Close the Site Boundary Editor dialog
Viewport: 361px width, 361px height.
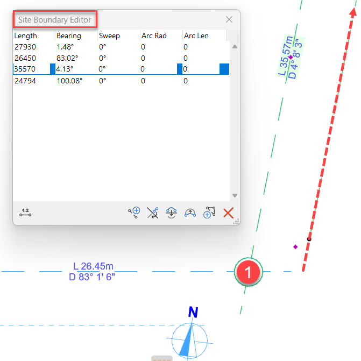point(229,19)
